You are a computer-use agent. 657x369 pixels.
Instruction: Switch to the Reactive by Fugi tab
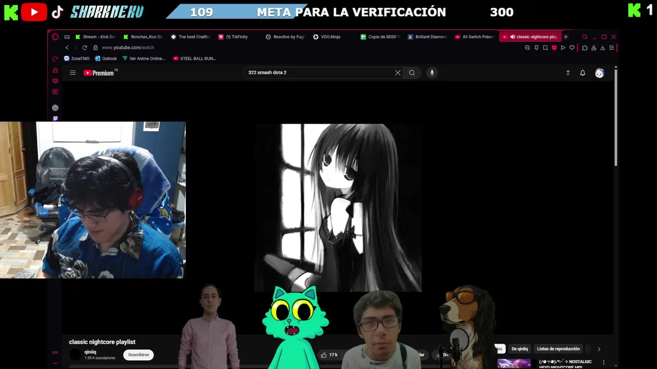[x=285, y=37]
